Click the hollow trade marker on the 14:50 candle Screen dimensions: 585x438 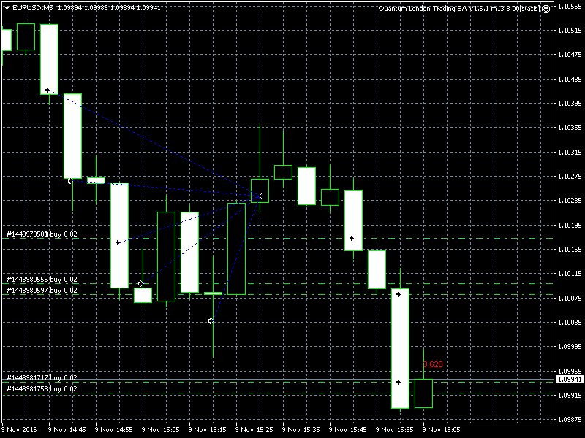[x=70, y=180]
